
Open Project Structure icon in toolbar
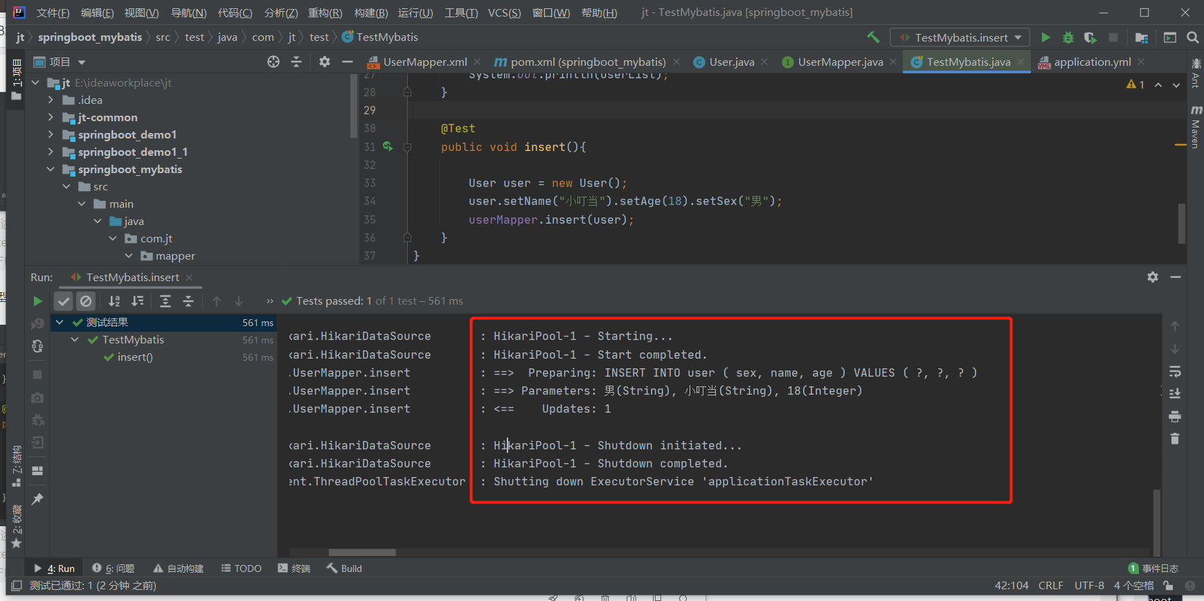tap(1142, 37)
